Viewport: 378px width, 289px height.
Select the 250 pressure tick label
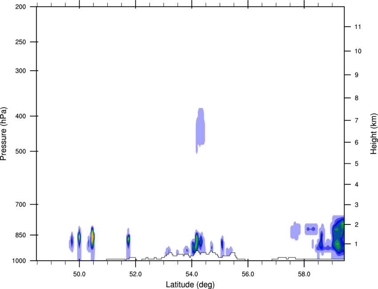[x=20, y=42]
